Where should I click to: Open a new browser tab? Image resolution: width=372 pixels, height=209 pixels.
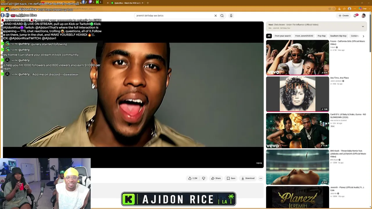[x=148, y=3]
